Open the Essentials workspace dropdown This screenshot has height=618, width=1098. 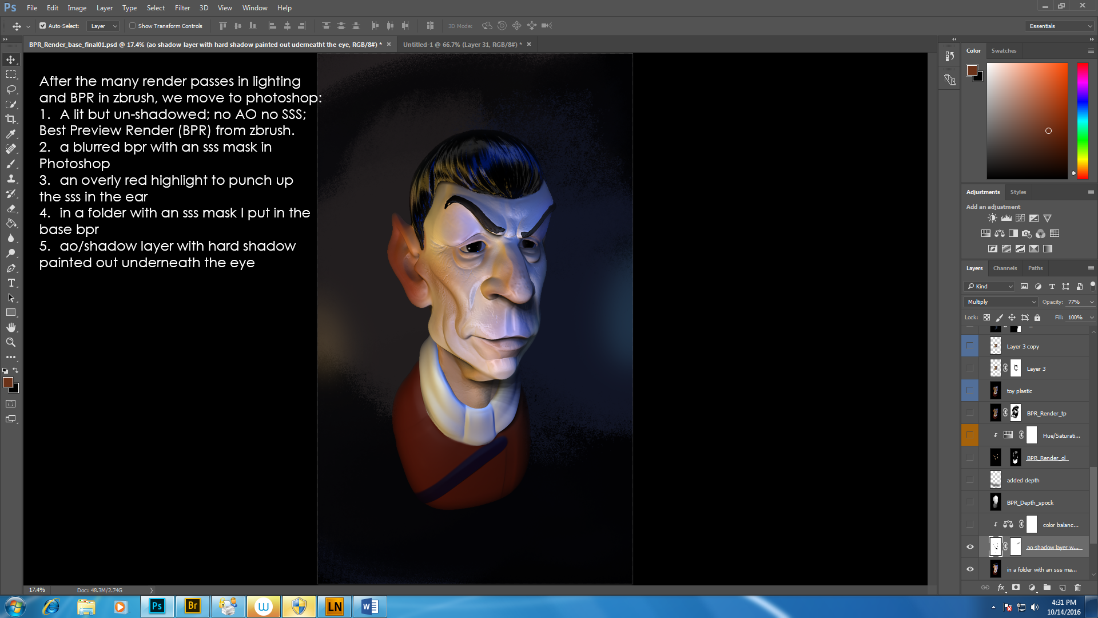1060,26
